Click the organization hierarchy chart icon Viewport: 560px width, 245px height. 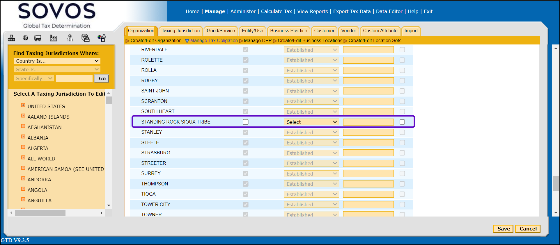pyautogui.click(x=11, y=38)
